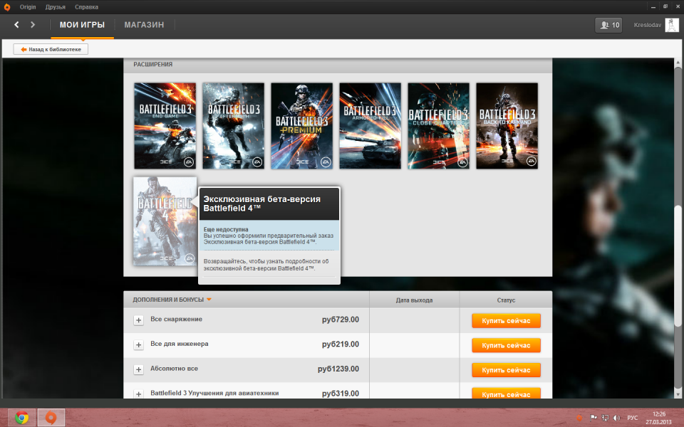Open the Battlefield 3 Premium cover
Image resolution: width=684 pixels, height=427 pixels.
point(302,126)
